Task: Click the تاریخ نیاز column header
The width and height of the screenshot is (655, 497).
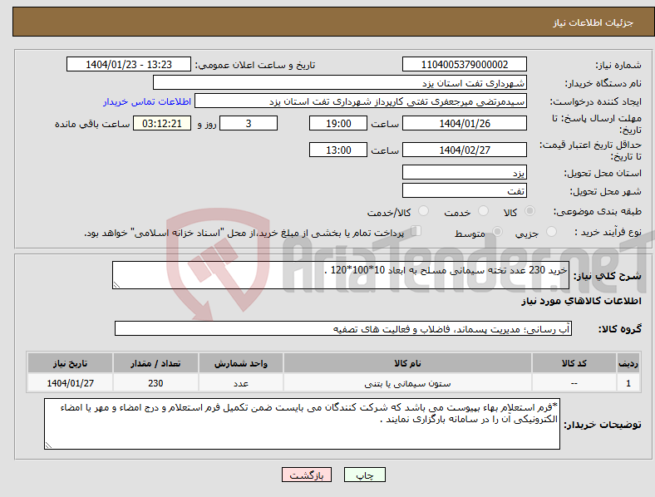Action: 70,363
